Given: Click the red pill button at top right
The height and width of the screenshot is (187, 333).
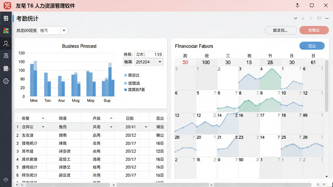Looking at the screenshot, I should tap(314, 30).
